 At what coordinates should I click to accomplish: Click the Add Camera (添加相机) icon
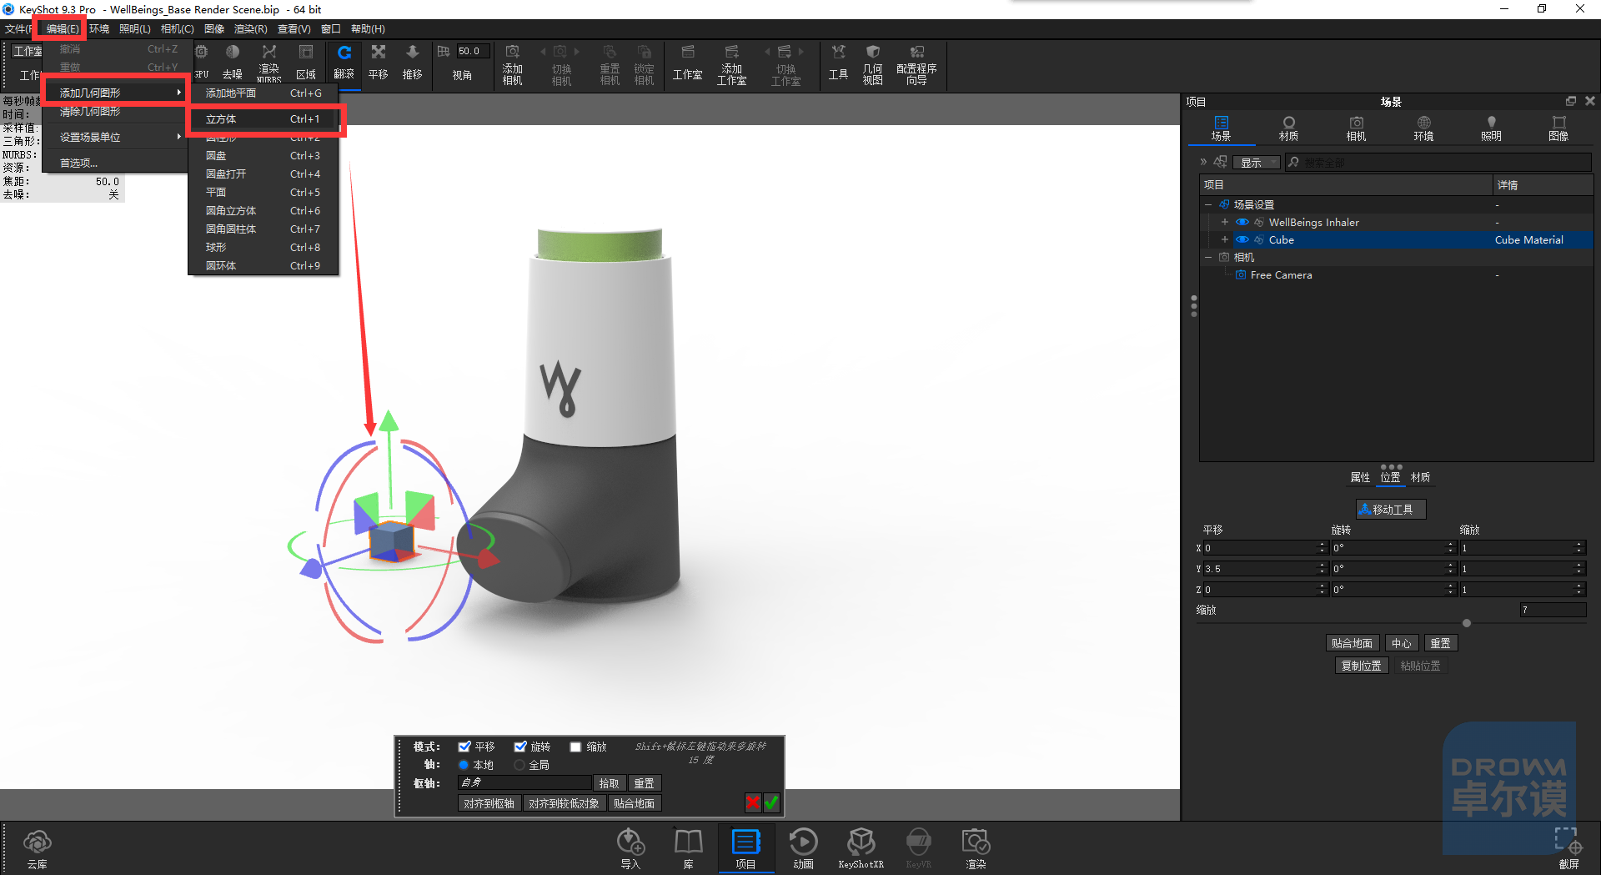point(512,65)
